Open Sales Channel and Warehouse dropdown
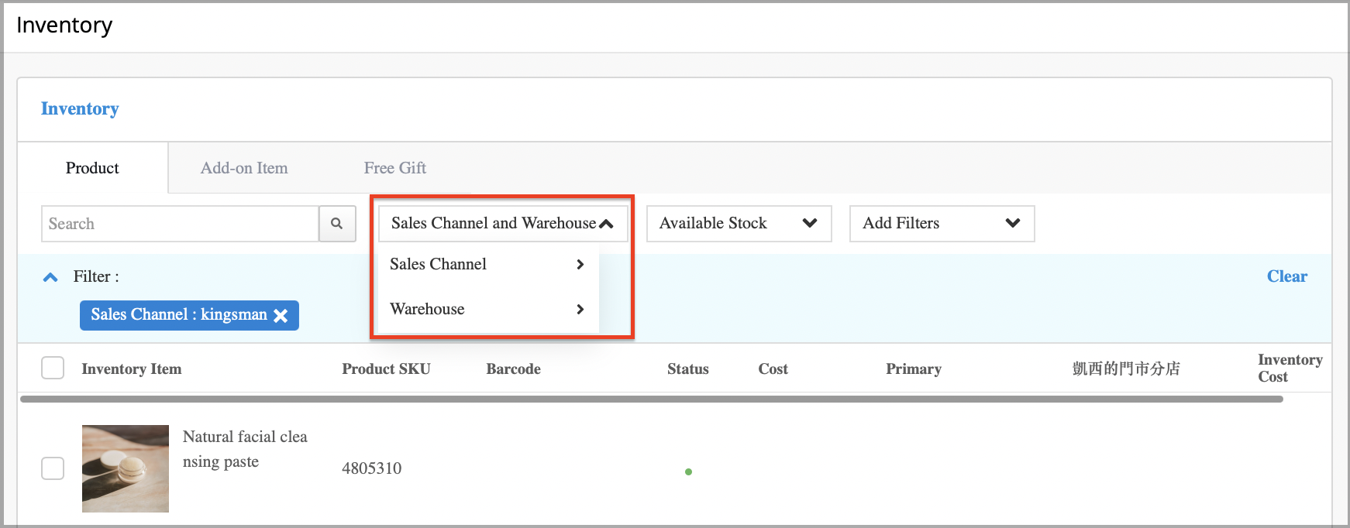The image size is (1350, 528). 503,223
